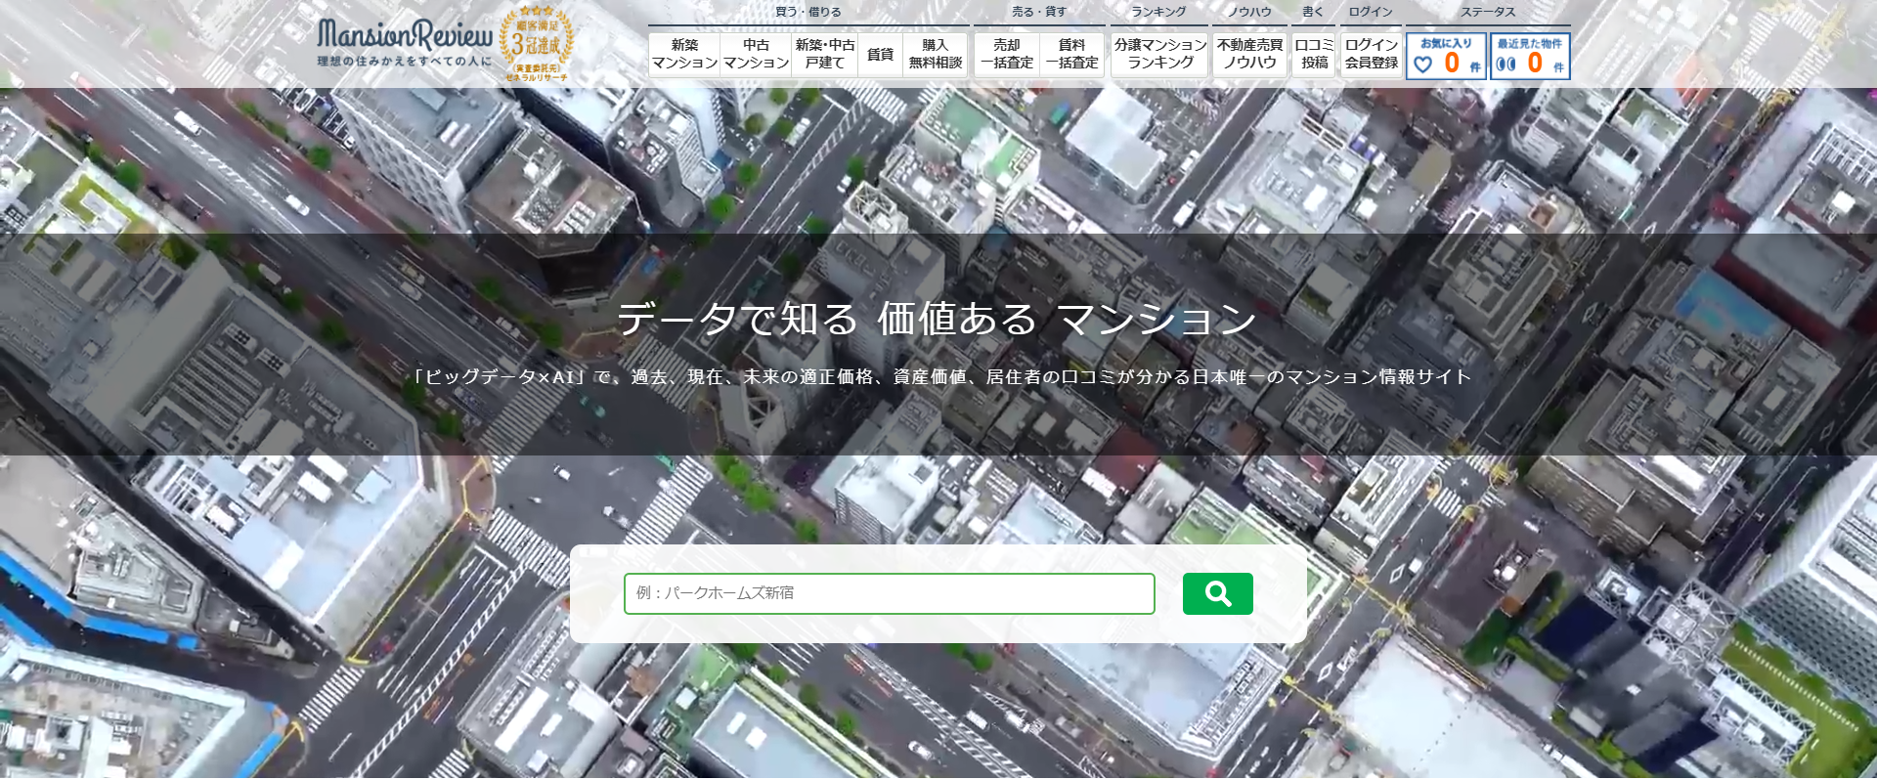Open お気に入り favorites box
The height and width of the screenshot is (780, 1877).
tap(1447, 56)
